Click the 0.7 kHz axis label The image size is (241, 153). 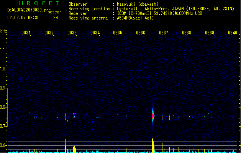point(3,126)
